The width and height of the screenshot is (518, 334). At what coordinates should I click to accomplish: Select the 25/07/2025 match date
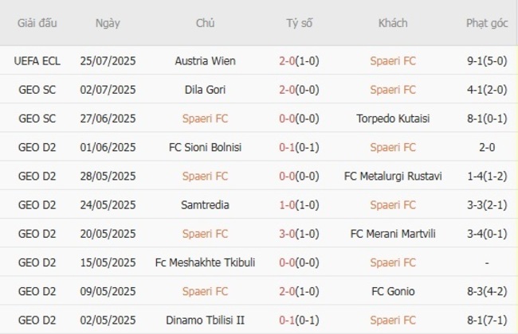[108, 60]
